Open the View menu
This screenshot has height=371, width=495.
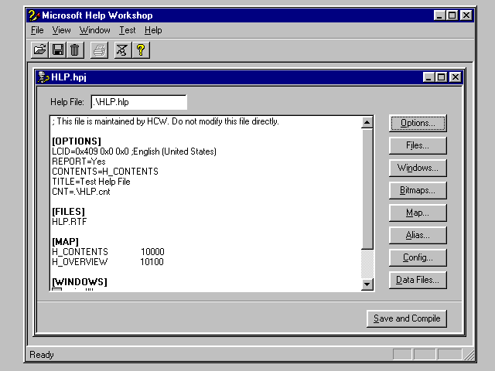coord(61,30)
